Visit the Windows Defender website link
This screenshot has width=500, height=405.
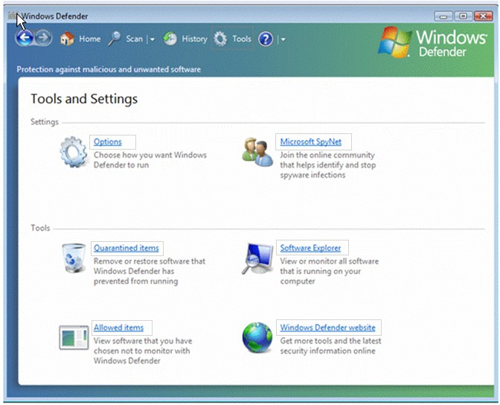click(328, 328)
